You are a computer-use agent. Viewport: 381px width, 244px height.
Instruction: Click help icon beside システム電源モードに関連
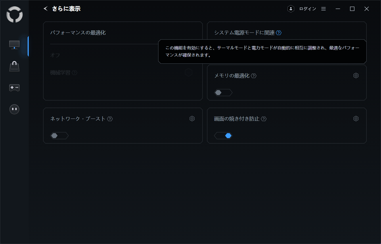coord(279,33)
